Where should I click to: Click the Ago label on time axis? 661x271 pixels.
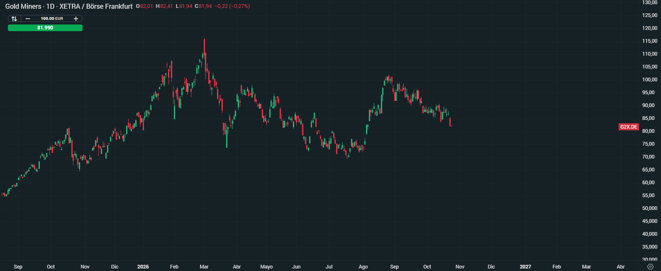pos(363,267)
